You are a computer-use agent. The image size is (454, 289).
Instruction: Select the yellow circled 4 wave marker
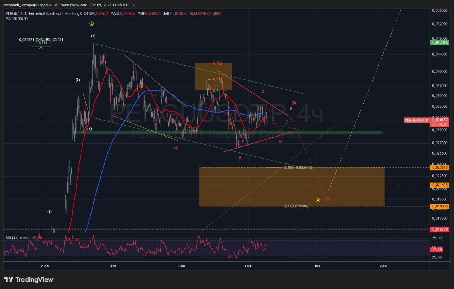point(318,200)
